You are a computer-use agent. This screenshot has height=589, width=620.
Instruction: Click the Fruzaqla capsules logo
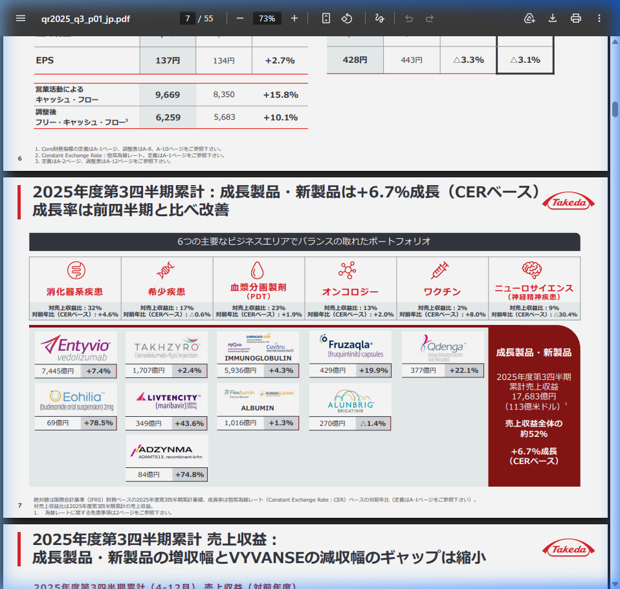tap(350, 348)
